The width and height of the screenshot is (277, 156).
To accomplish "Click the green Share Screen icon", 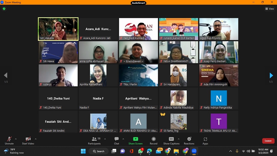I will (x=136, y=139).
